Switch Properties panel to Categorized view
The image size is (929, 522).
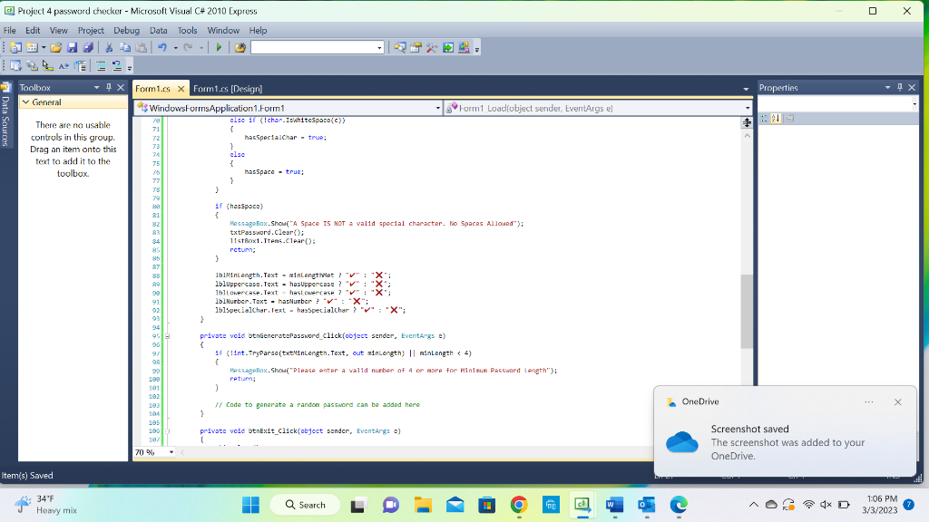point(763,118)
